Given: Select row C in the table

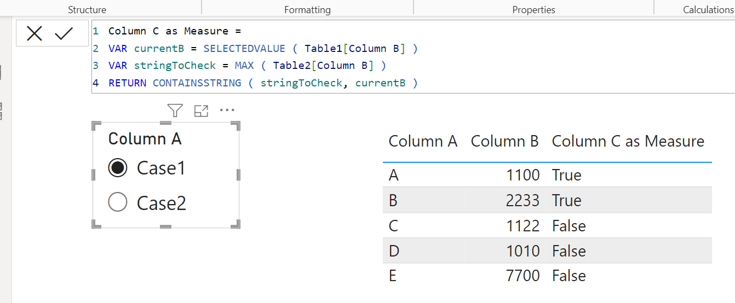Looking at the screenshot, I should (x=547, y=226).
